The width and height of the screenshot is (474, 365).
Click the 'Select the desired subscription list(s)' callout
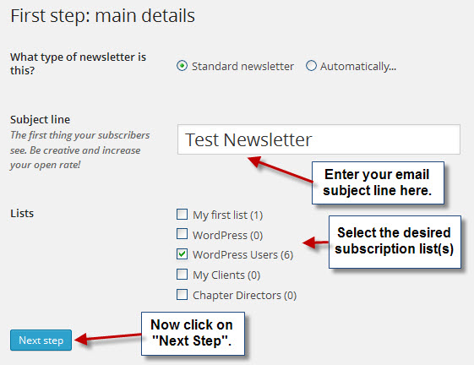[395, 242]
